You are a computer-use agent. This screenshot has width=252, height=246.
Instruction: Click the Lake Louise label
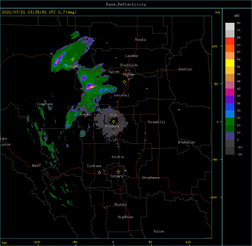5,141
